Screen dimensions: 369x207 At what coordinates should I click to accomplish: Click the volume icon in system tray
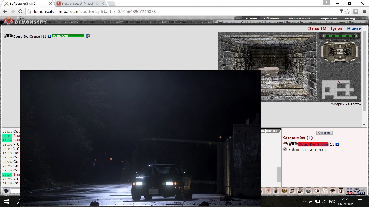tap(324, 202)
